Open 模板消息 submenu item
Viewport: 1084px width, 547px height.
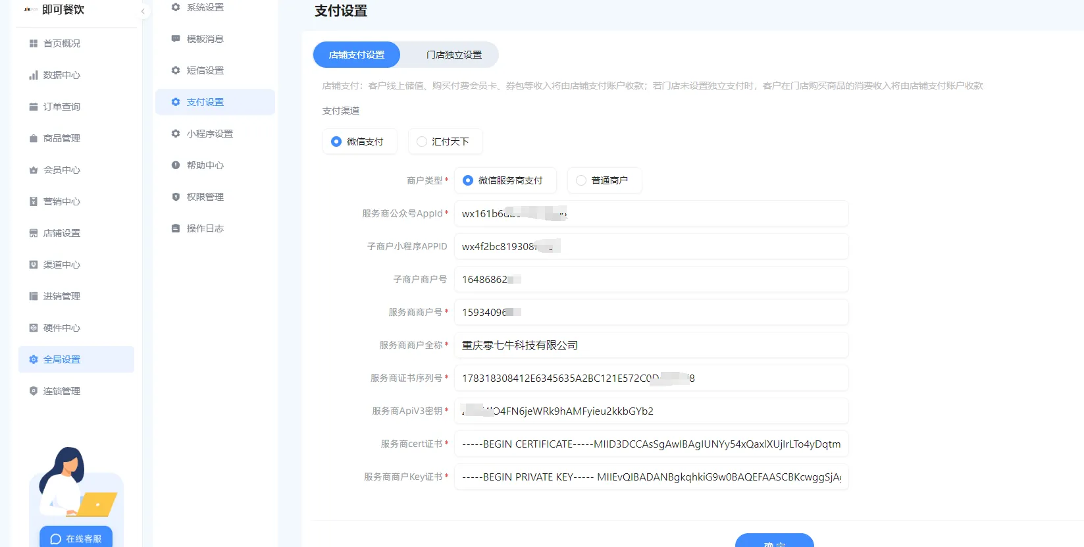coord(215,39)
